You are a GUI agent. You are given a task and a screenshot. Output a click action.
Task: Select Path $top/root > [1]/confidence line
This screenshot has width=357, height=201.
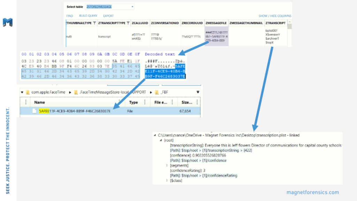198,161
